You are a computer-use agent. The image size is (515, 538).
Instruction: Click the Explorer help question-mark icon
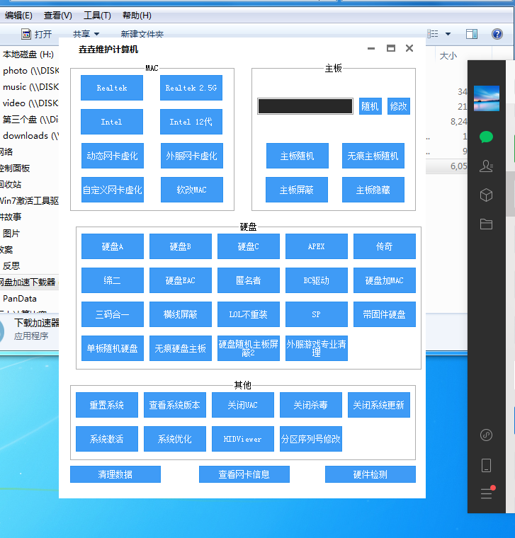497,34
